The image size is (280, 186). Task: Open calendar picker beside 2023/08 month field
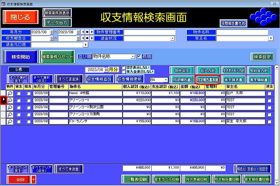click(106, 70)
